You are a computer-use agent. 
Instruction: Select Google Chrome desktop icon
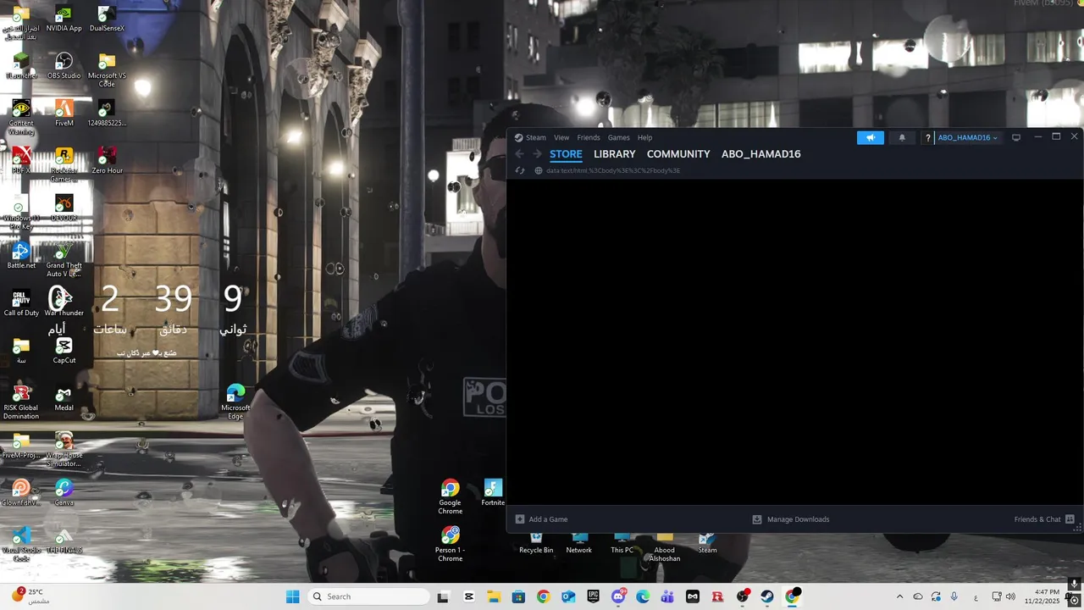point(450,497)
